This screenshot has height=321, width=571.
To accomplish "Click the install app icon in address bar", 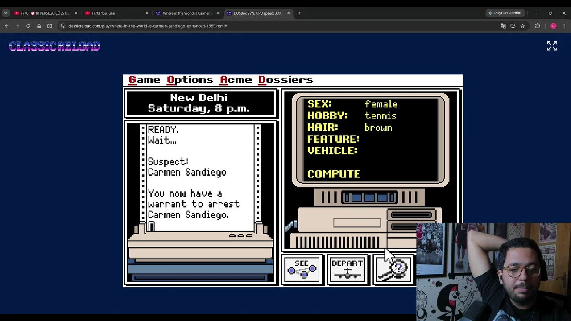I will [x=513, y=26].
